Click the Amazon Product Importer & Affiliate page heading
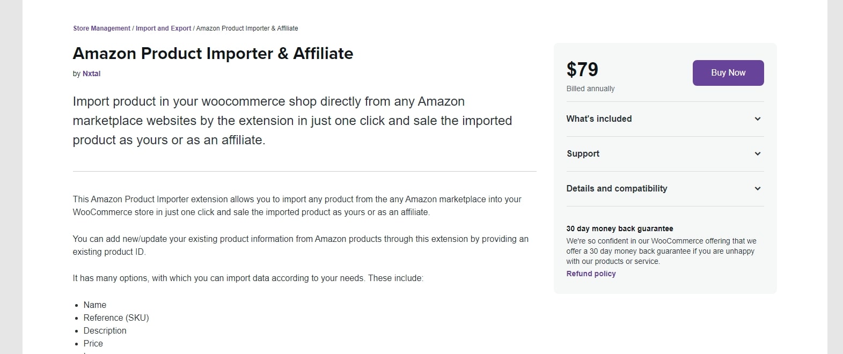The image size is (843, 354). (213, 54)
